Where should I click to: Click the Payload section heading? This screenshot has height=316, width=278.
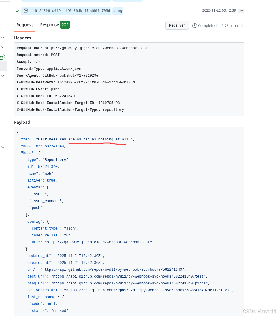[x=22, y=122]
